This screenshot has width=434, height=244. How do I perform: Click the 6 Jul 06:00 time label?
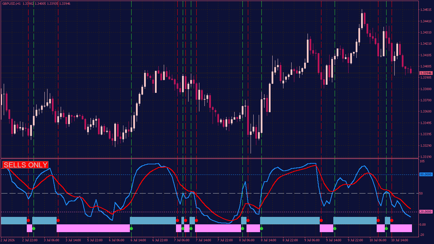117,240
